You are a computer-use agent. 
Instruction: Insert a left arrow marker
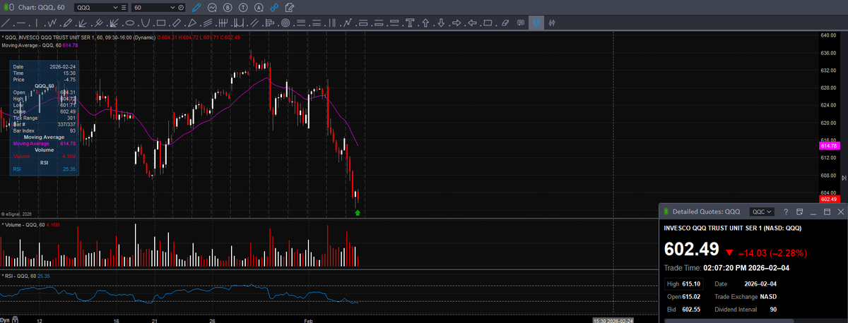[x=472, y=23]
